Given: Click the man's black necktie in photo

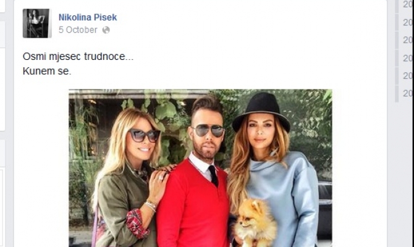Looking at the screenshot, I should [213, 175].
